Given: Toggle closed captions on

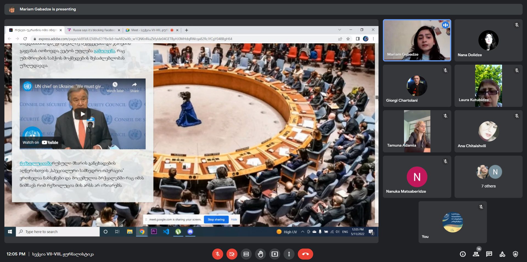Looking at the screenshot, I should click(246, 254).
